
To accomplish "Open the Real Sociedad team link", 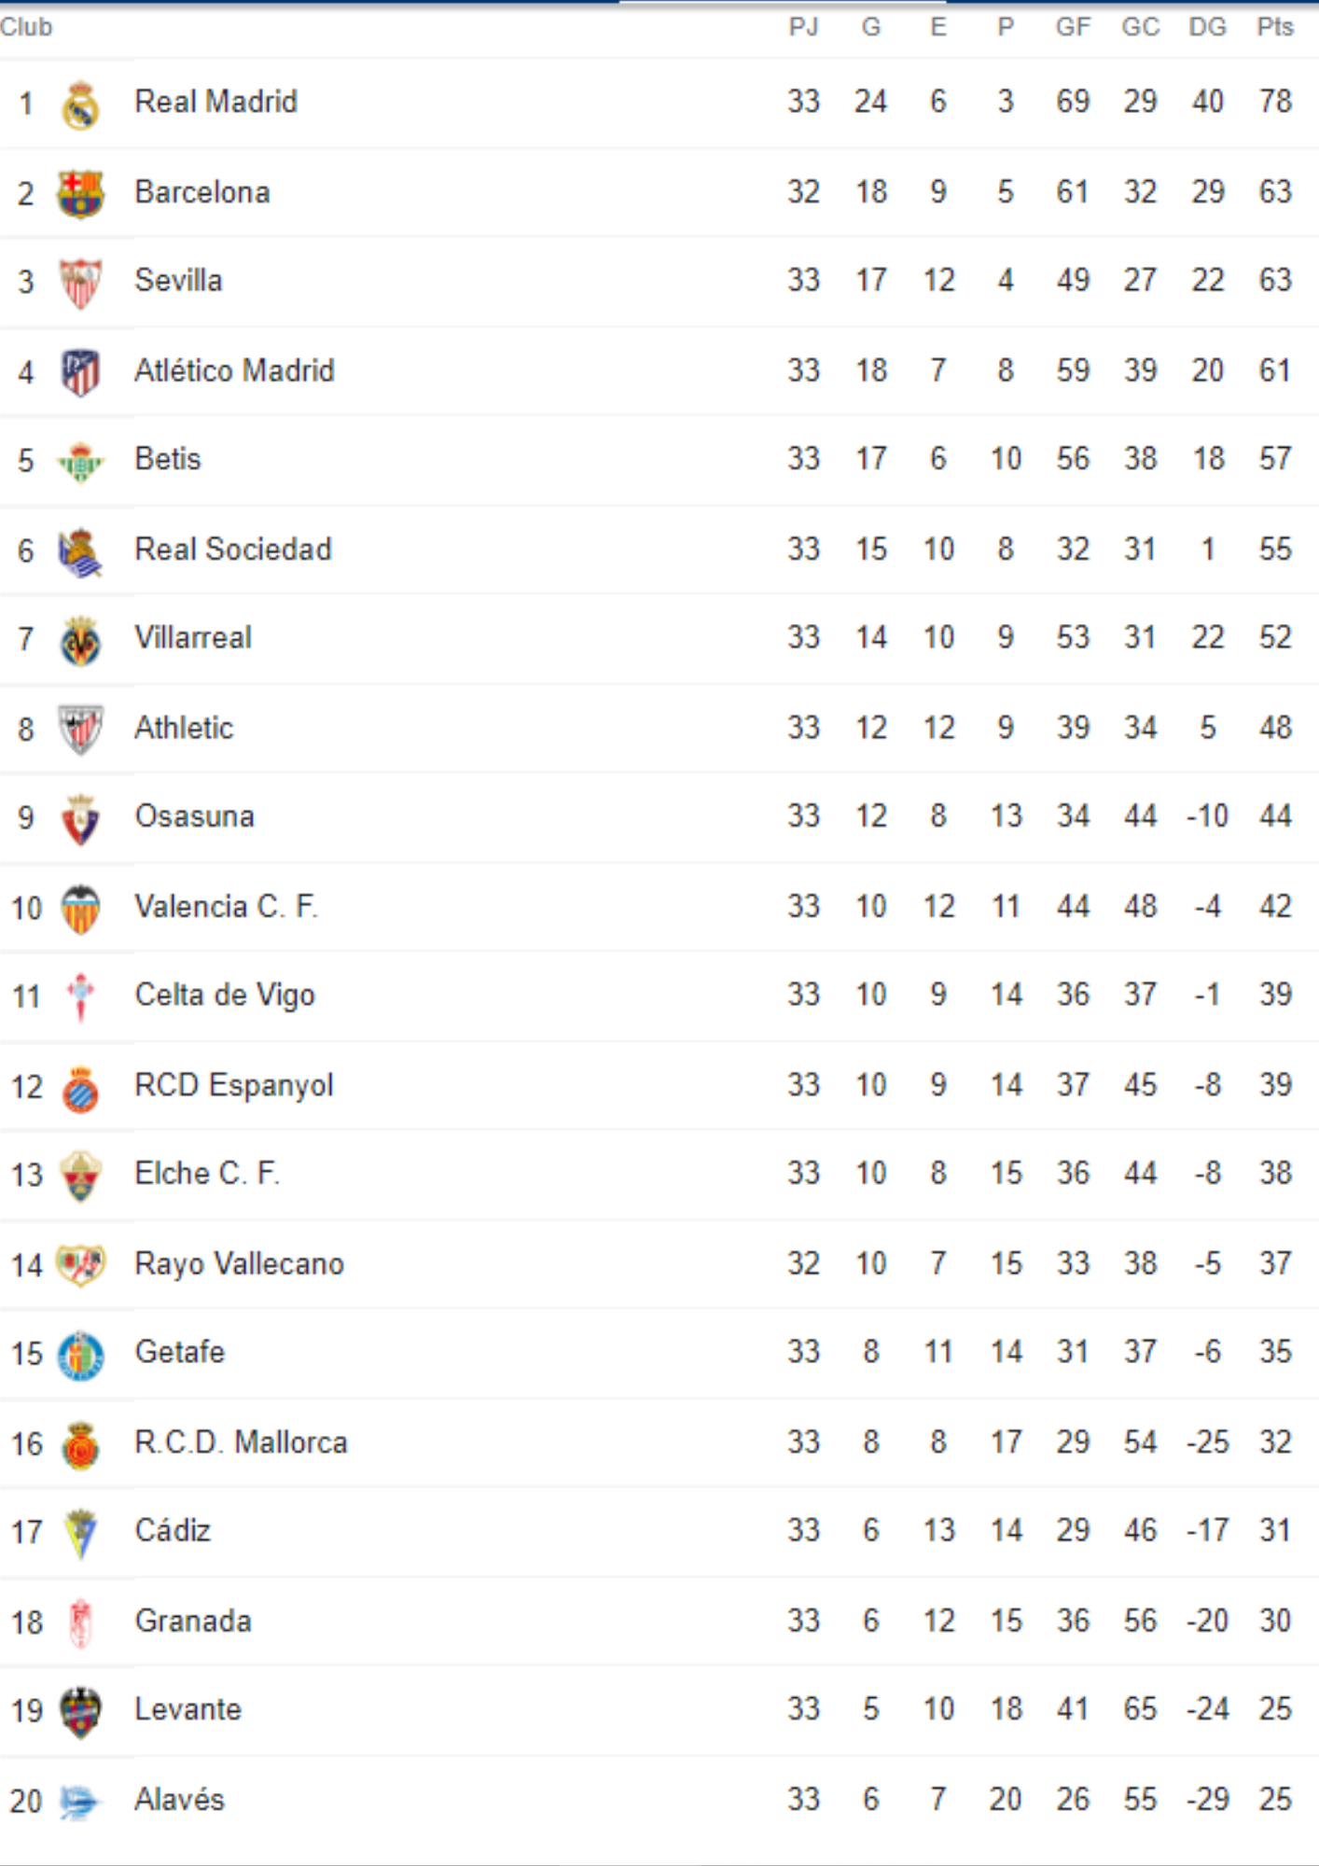I will coord(233,550).
